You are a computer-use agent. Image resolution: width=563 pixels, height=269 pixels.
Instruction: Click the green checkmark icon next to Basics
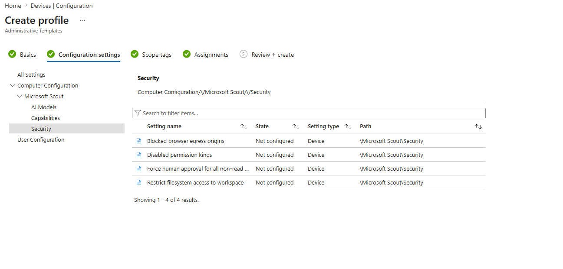[x=12, y=54]
